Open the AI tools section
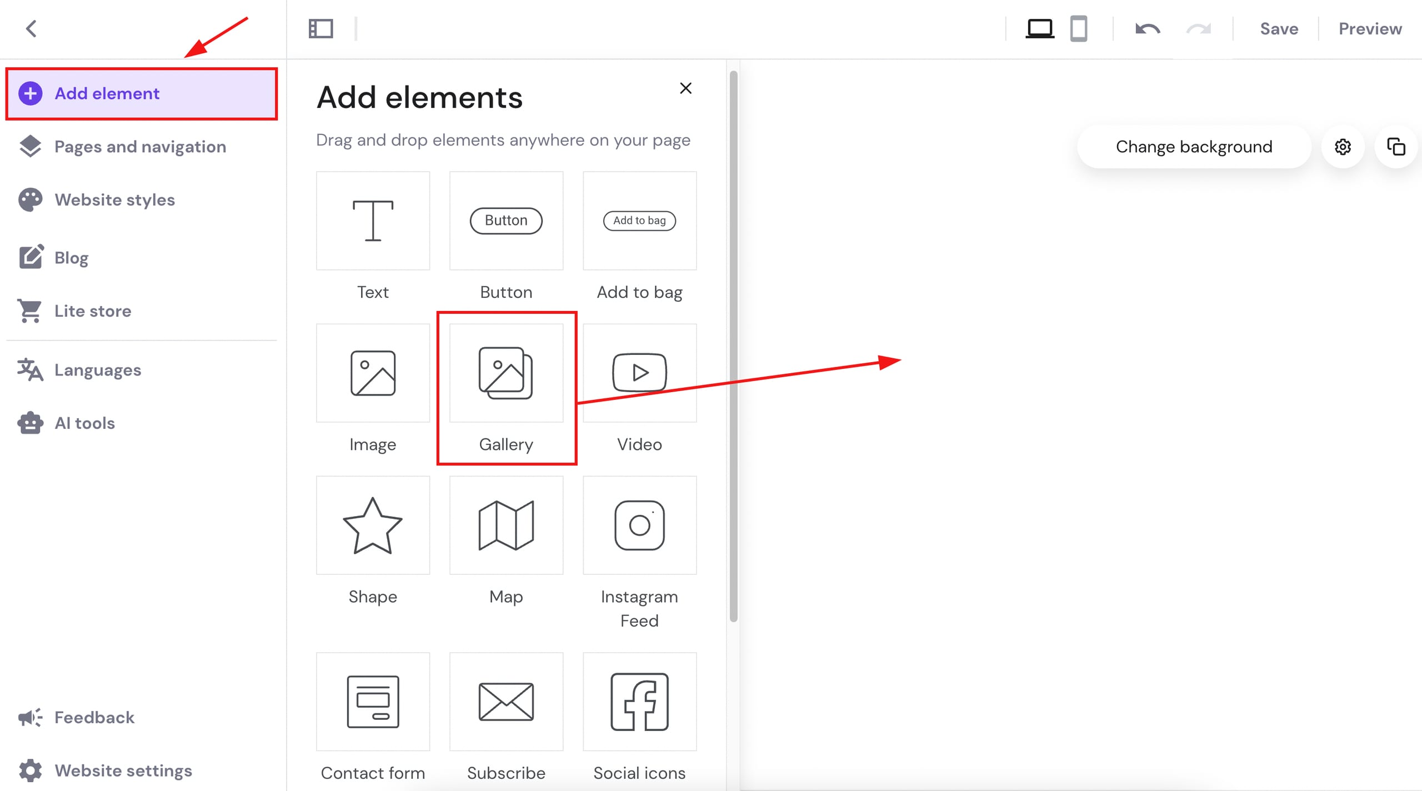This screenshot has width=1422, height=791. click(x=84, y=423)
